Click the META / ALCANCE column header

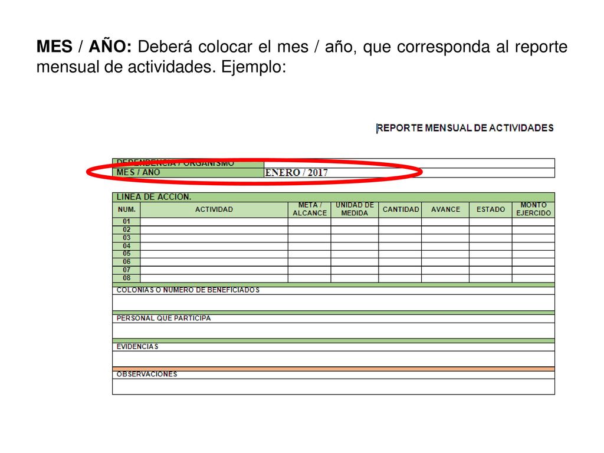[309, 209]
